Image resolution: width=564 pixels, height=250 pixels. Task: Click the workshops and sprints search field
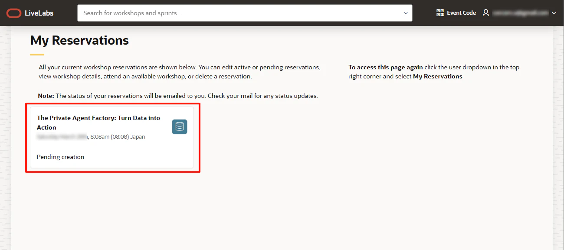tap(245, 13)
